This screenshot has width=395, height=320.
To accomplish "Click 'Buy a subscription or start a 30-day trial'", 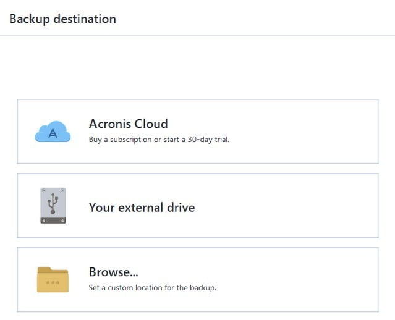I will click(x=159, y=140).
